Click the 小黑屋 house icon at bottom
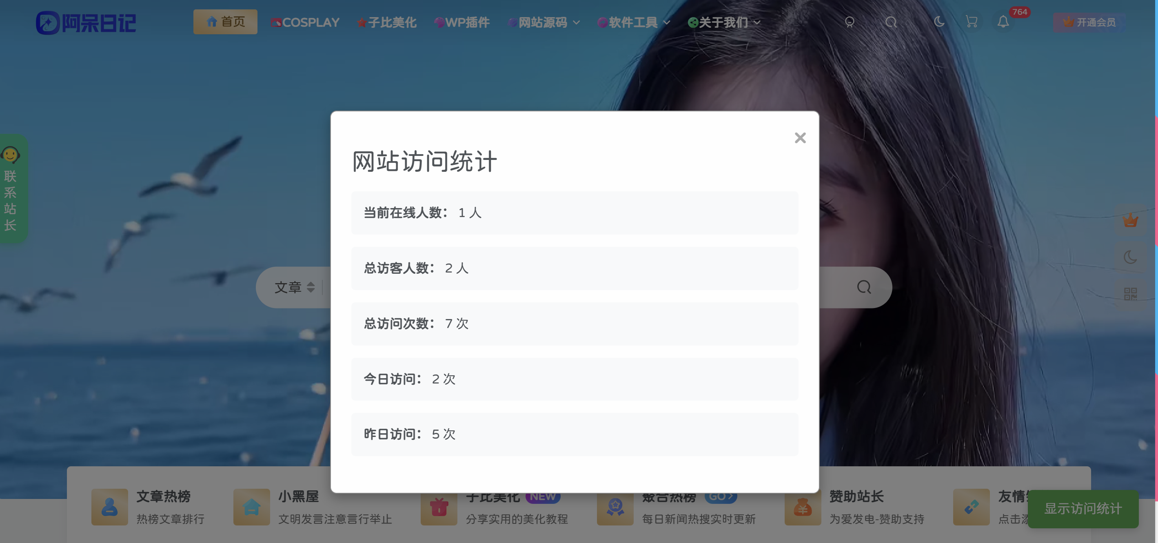 [x=251, y=507]
